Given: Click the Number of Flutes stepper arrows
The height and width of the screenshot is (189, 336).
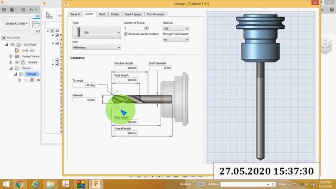Looking at the screenshot, I should point(146,28).
